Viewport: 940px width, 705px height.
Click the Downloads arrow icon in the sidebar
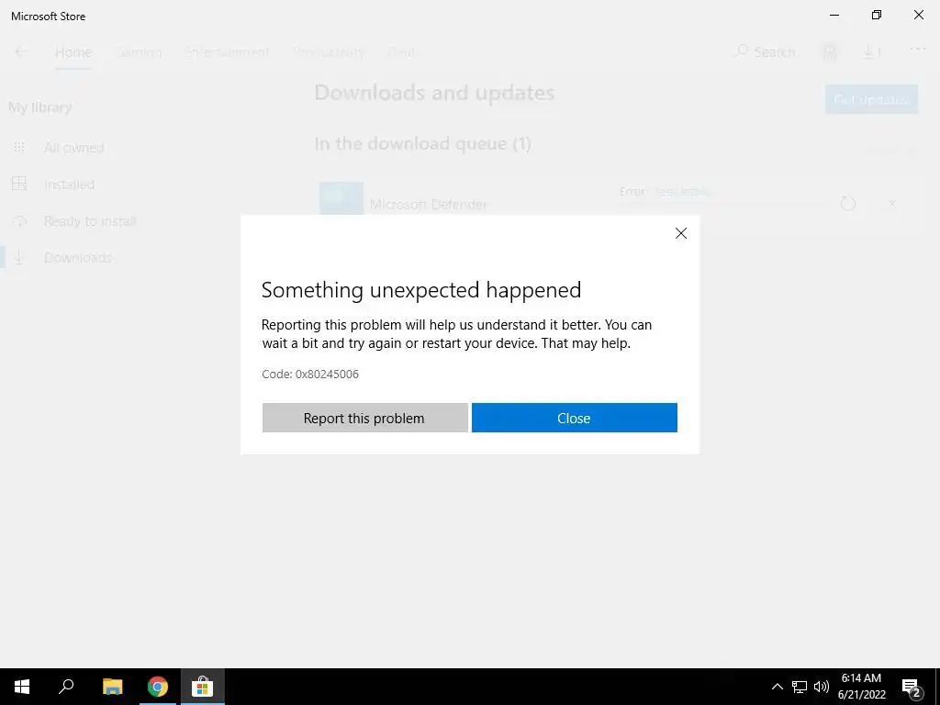coord(19,257)
